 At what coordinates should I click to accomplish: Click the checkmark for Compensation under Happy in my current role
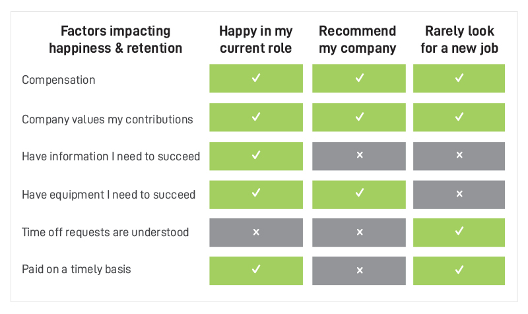point(256,78)
